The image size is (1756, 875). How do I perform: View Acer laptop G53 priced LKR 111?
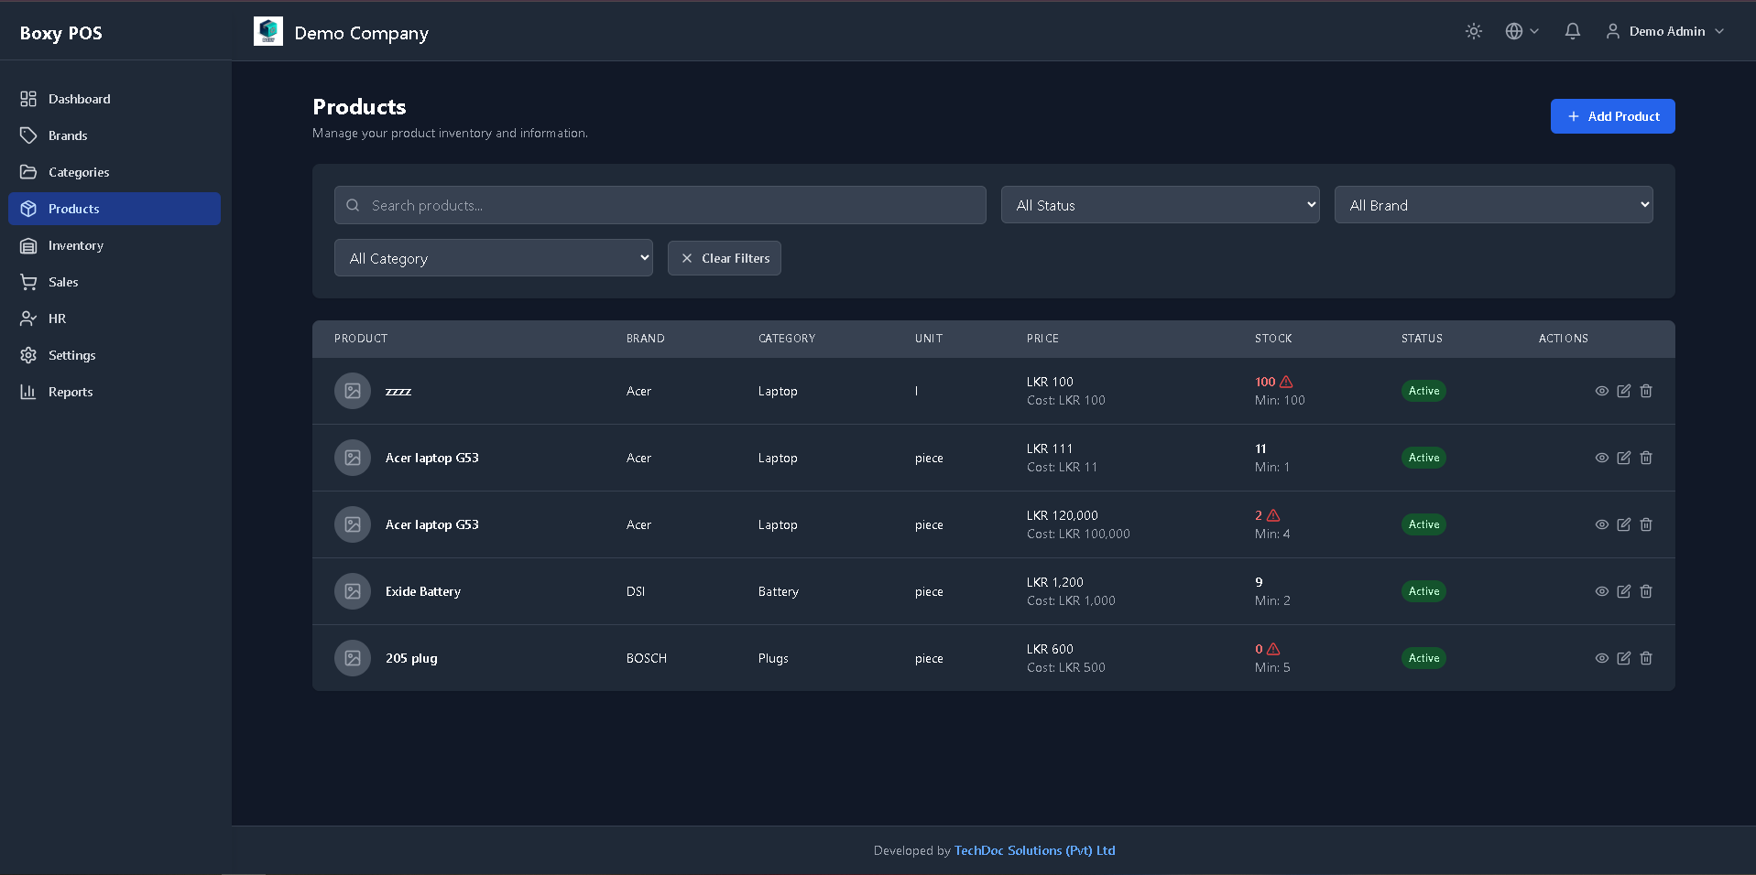click(x=1601, y=458)
